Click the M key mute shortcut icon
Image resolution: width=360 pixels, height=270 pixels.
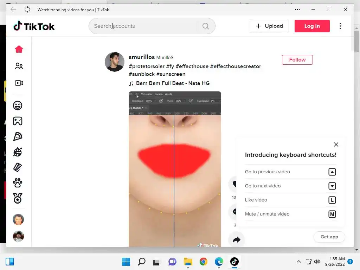coord(332,214)
